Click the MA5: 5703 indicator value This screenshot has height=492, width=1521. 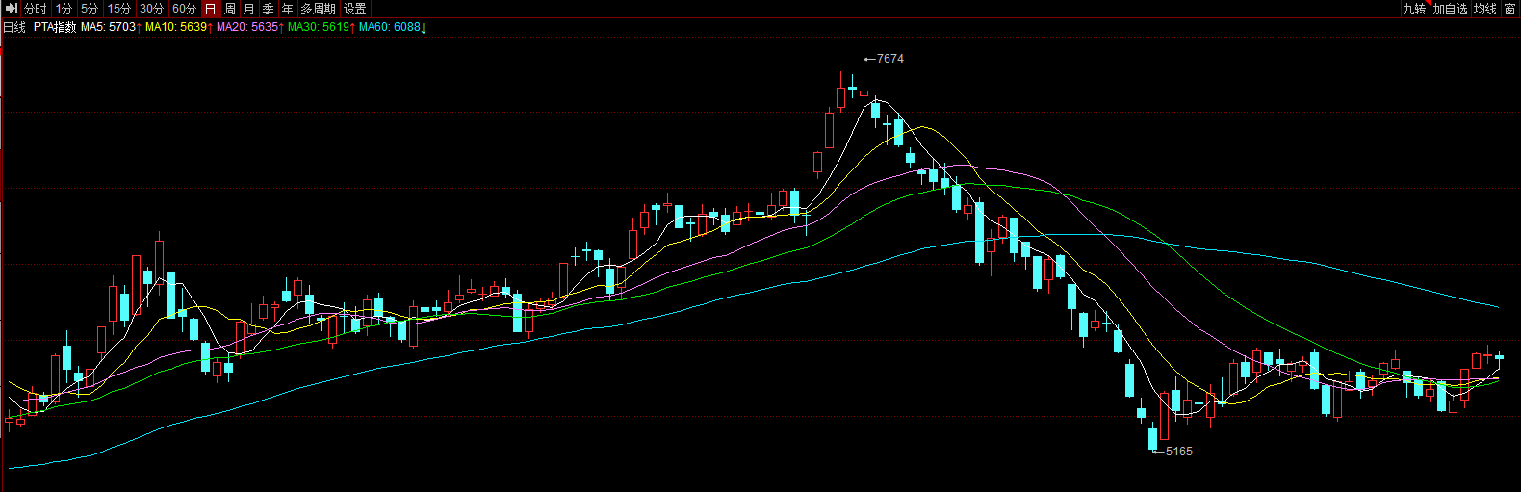click(x=109, y=27)
